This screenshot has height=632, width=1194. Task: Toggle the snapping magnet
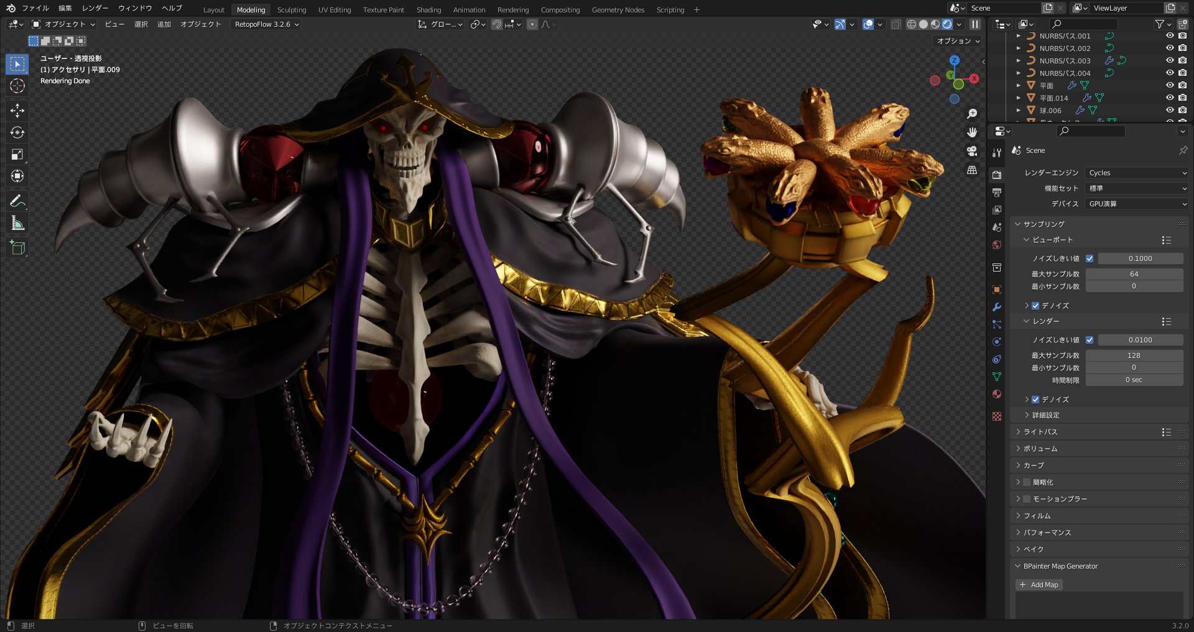click(497, 24)
